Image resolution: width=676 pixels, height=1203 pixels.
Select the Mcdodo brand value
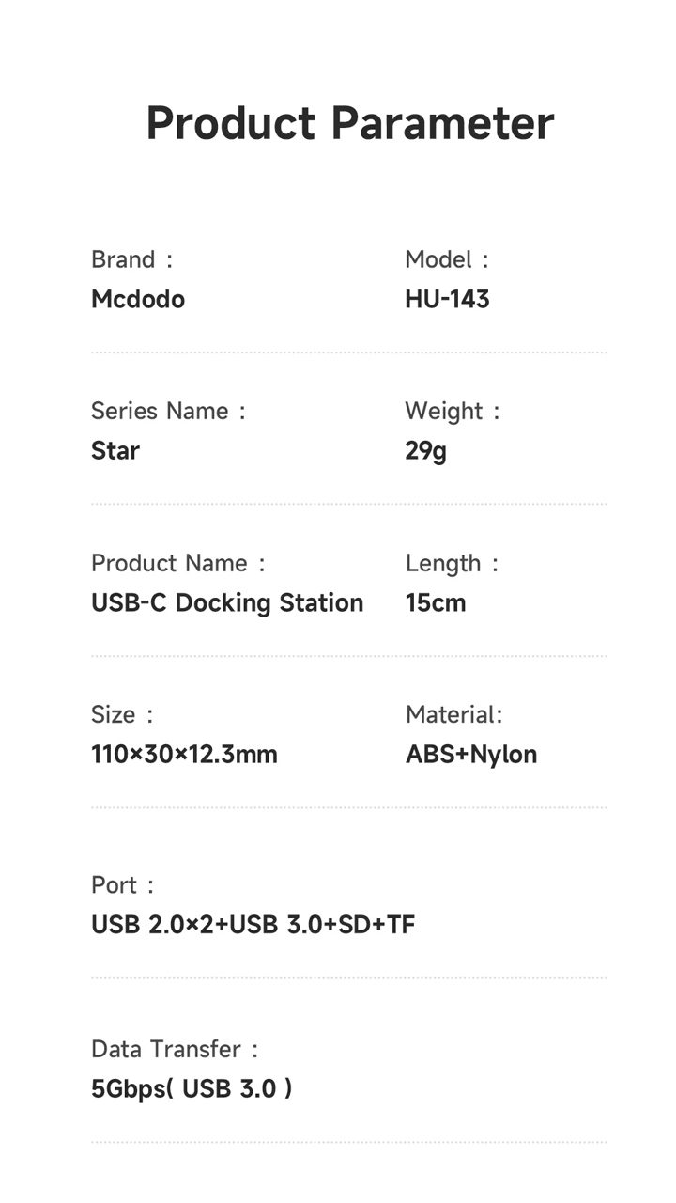point(138,300)
